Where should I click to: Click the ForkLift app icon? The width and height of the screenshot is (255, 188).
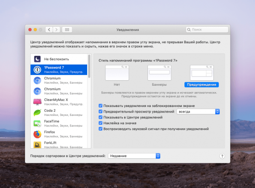coord(37,145)
